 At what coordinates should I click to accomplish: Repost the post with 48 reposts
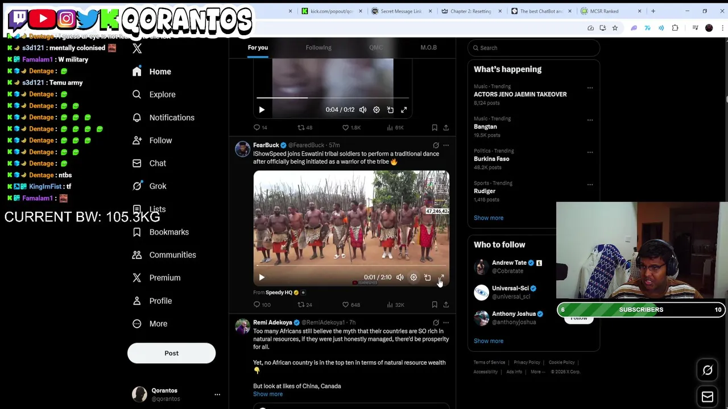pos(305,128)
